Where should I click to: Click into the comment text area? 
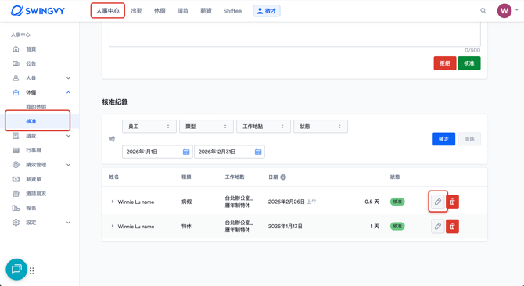[294, 34]
